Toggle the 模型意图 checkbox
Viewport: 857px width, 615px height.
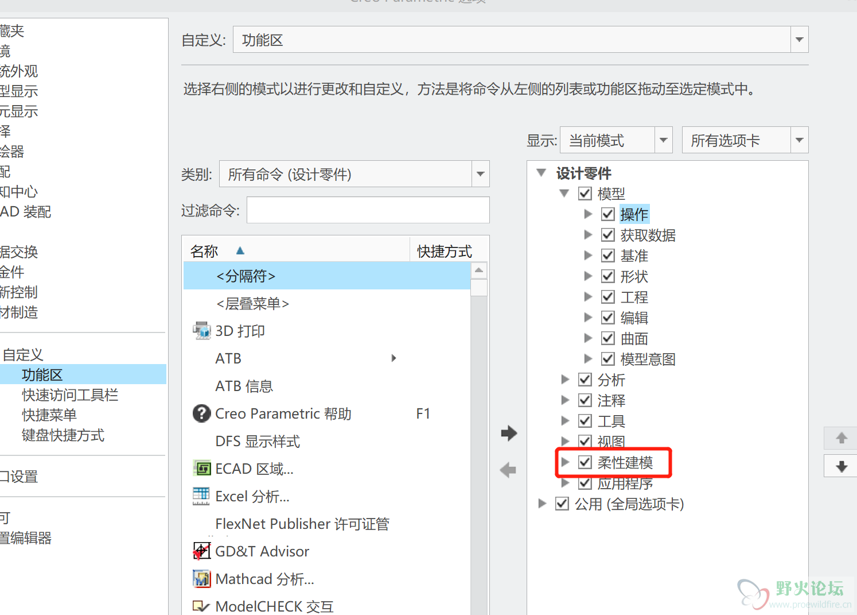608,359
